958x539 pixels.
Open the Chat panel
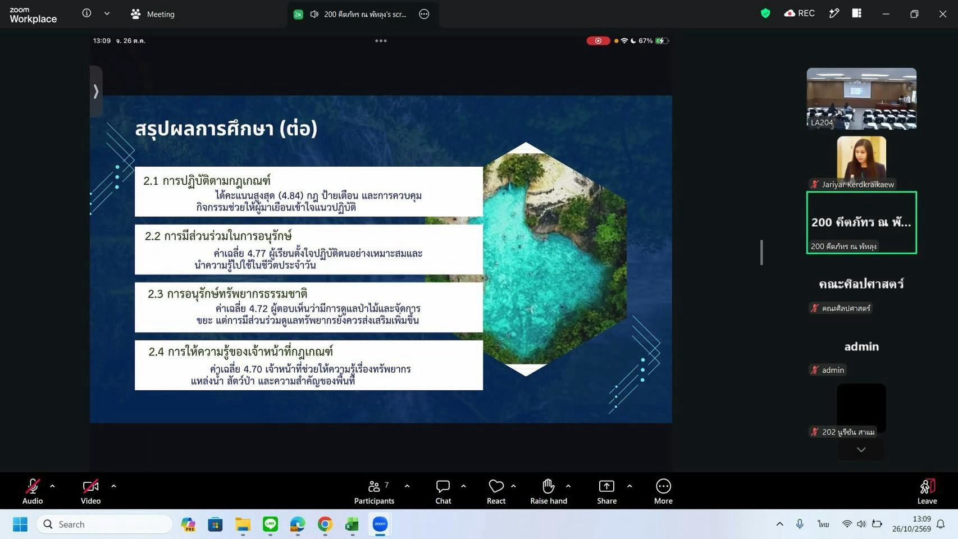(x=443, y=491)
